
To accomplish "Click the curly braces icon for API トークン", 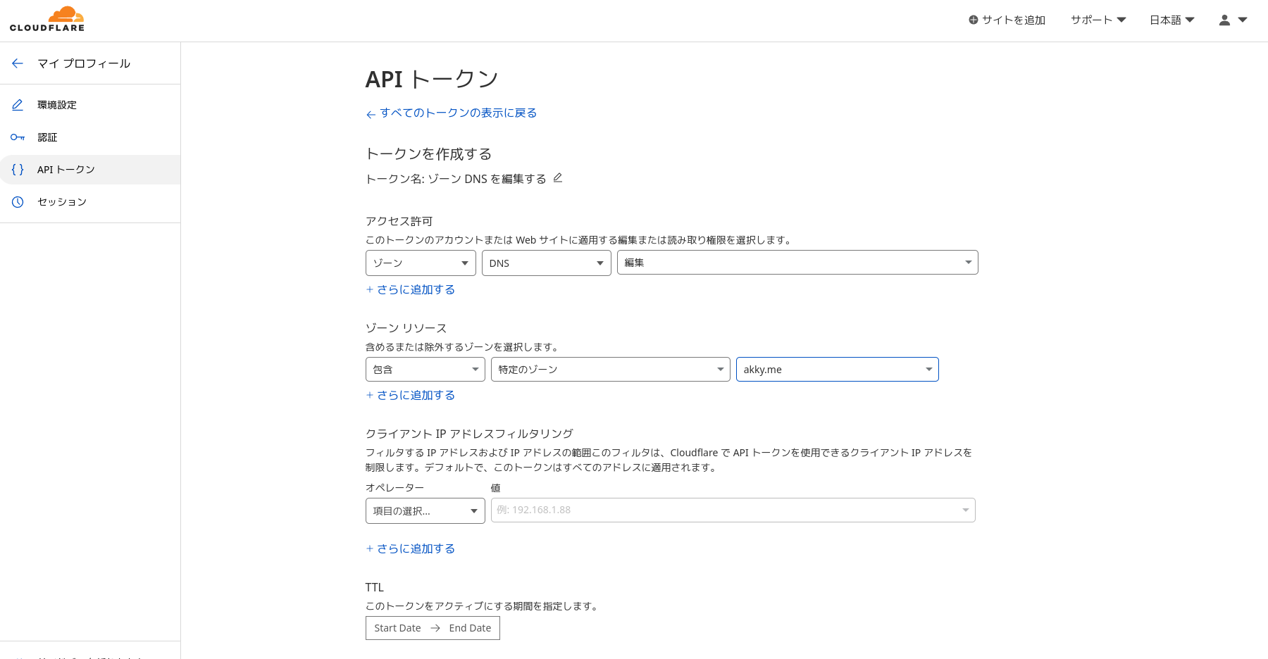I will pos(18,169).
